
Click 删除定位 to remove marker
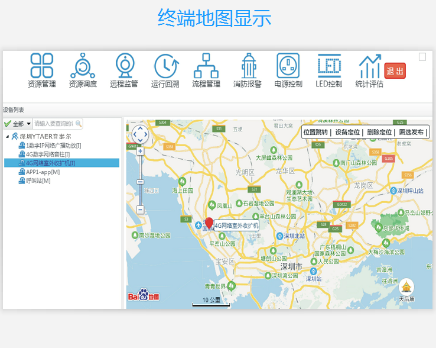[x=379, y=132]
